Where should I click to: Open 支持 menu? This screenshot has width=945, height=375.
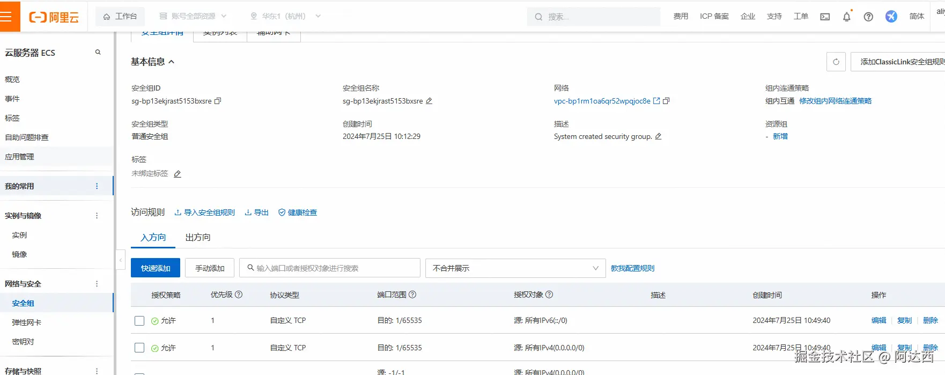pyautogui.click(x=774, y=16)
